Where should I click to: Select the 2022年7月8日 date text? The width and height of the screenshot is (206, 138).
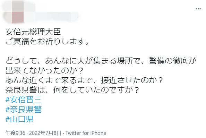tap(45, 133)
